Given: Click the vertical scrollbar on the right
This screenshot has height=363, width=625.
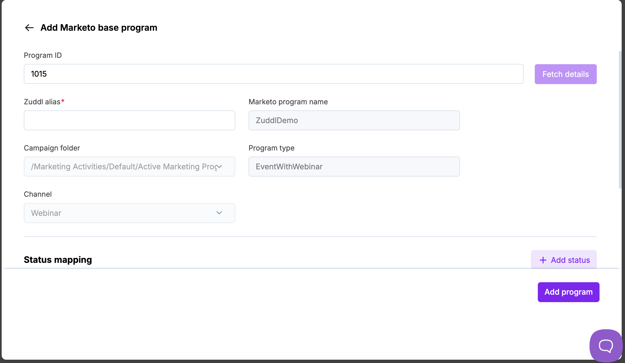Looking at the screenshot, I should click(x=620, y=120).
